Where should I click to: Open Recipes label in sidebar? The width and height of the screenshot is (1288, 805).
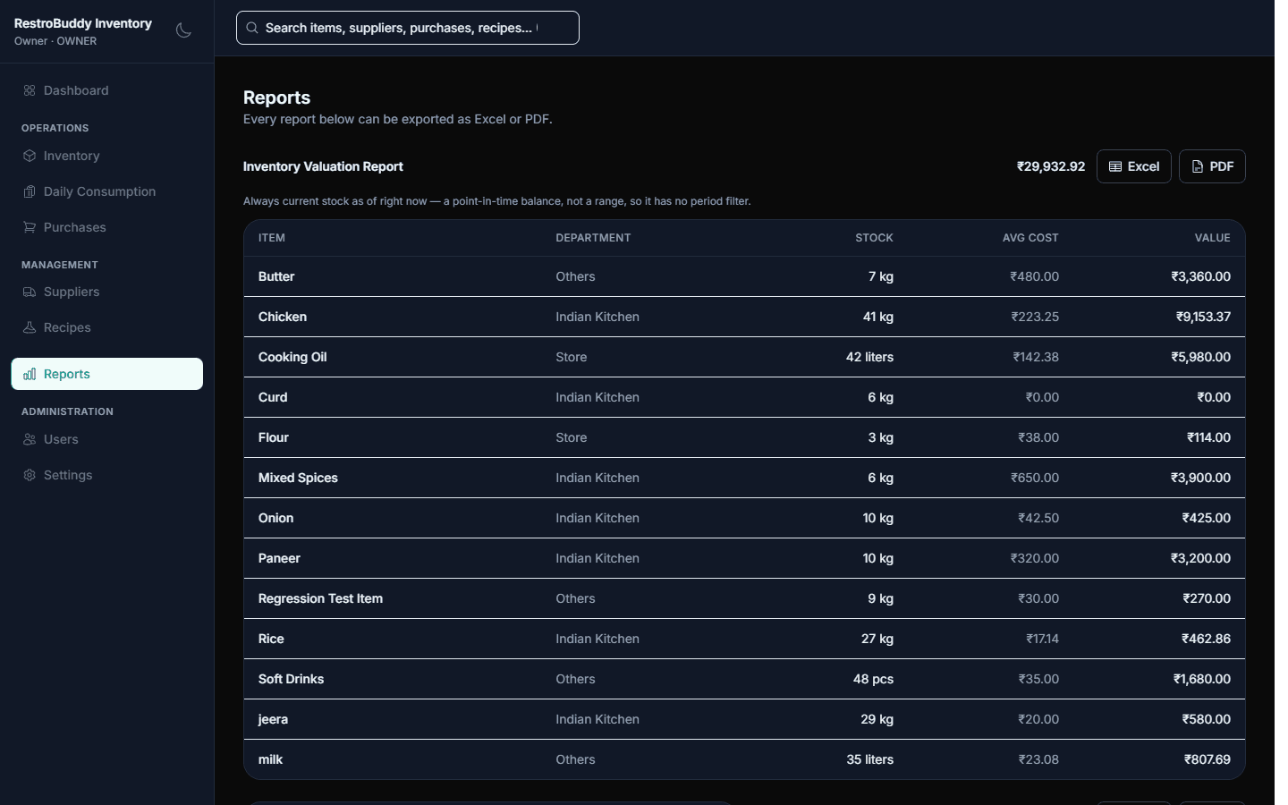pos(67,327)
